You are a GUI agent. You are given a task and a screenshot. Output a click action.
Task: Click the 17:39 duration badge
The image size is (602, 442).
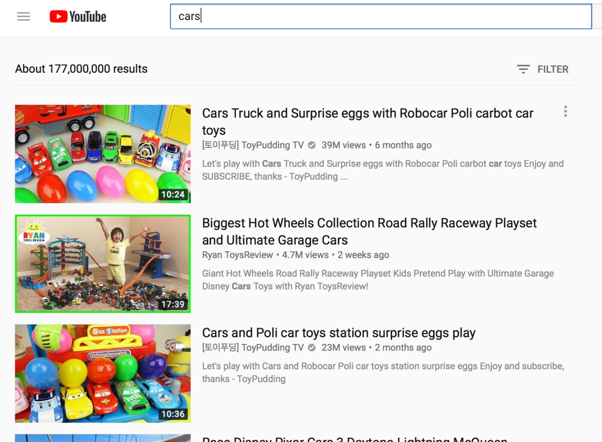pyautogui.click(x=173, y=304)
